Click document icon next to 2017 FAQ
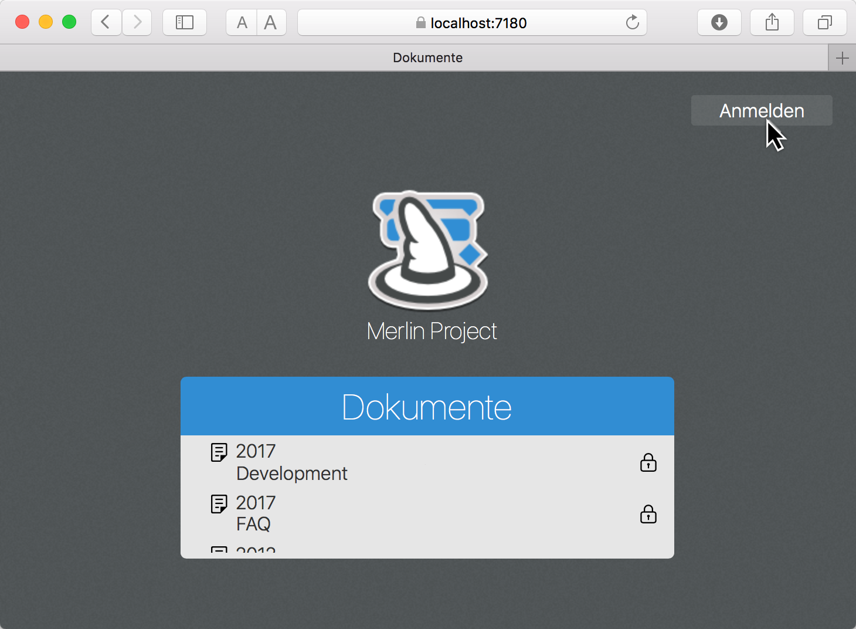The width and height of the screenshot is (856, 629). click(219, 504)
